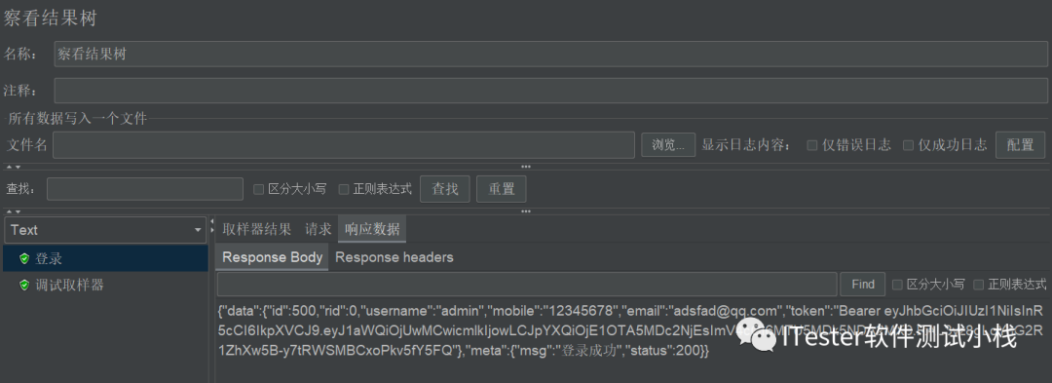Select the 响应数据 tab
The image size is (1052, 383).
[x=372, y=229]
